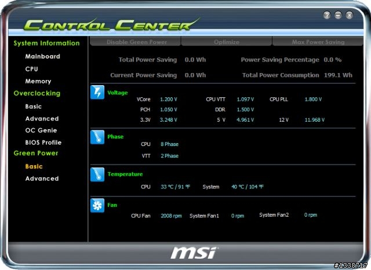Click the 199.1 Wh consumption value
Viewport: 371px width, 270px height.
click(338, 75)
